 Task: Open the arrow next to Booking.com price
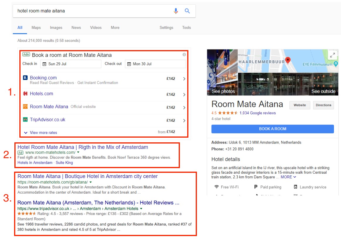(184, 78)
